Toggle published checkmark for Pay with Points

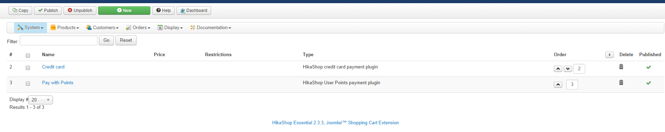(x=648, y=83)
